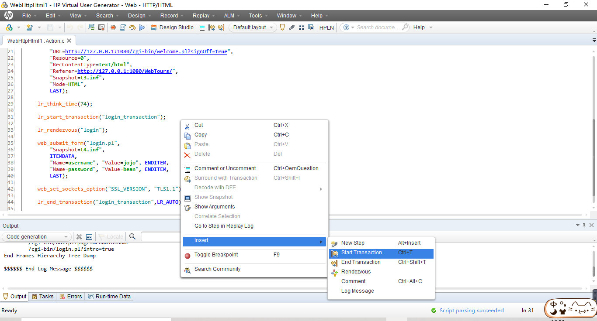This screenshot has width=597, height=321.
Task: Open the ALM menu
Action: 229,15
